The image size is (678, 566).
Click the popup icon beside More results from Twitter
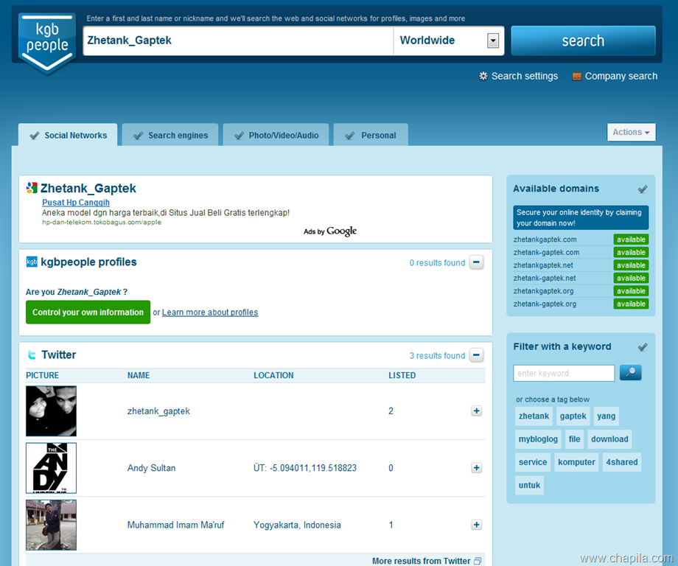coord(478,561)
